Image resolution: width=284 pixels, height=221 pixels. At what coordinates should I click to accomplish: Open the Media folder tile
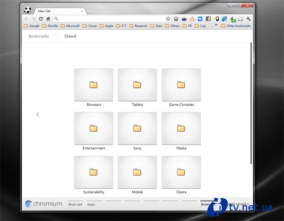coord(181,128)
